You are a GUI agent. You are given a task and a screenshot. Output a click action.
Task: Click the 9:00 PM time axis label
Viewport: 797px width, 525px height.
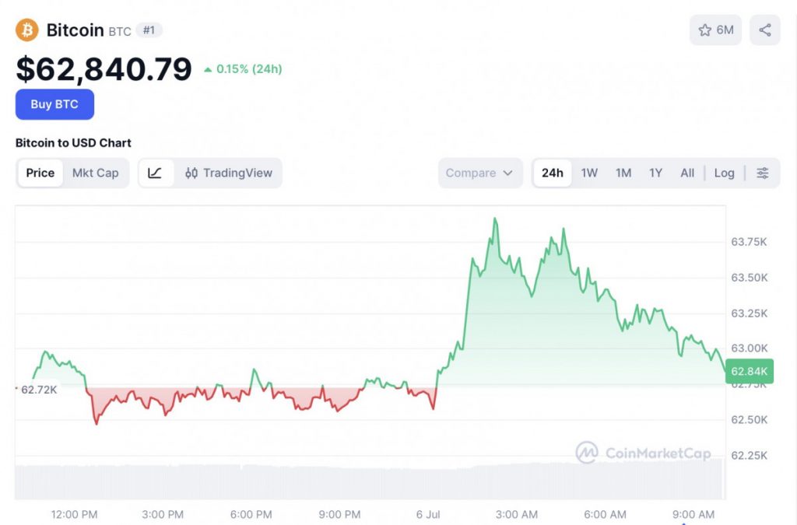pos(339,514)
